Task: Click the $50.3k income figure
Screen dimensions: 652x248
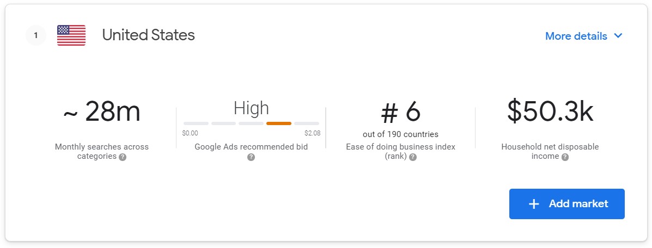Action: 550,111
